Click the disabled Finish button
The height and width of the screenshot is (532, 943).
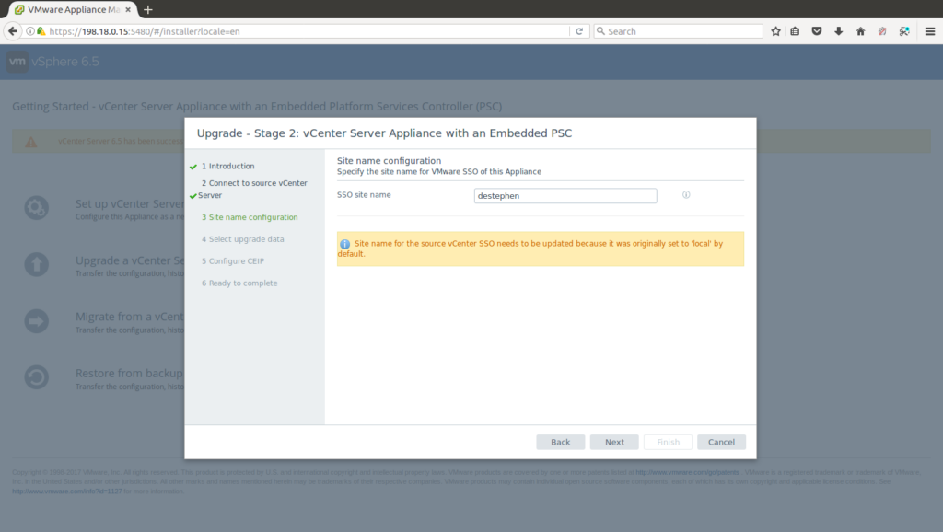(x=668, y=442)
